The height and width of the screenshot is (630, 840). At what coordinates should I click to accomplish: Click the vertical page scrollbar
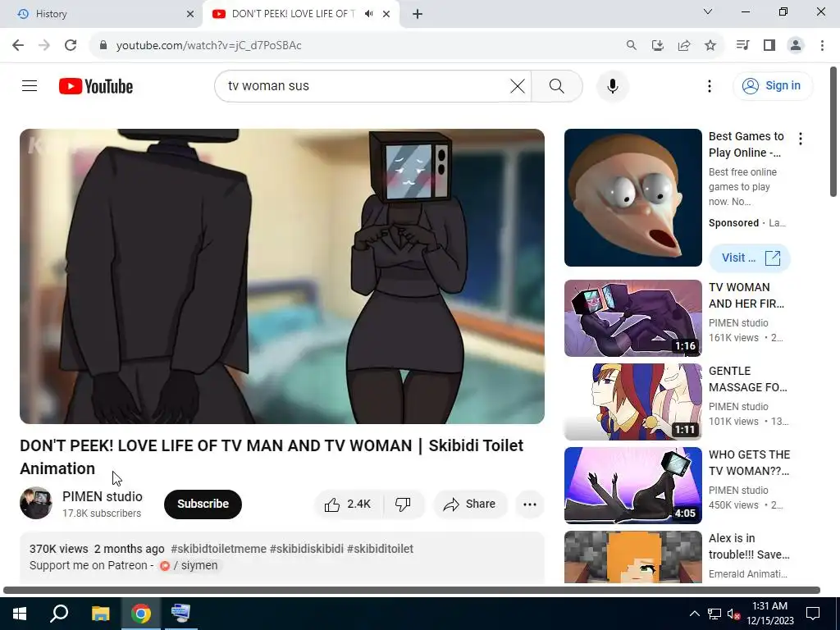coord(833,131)
